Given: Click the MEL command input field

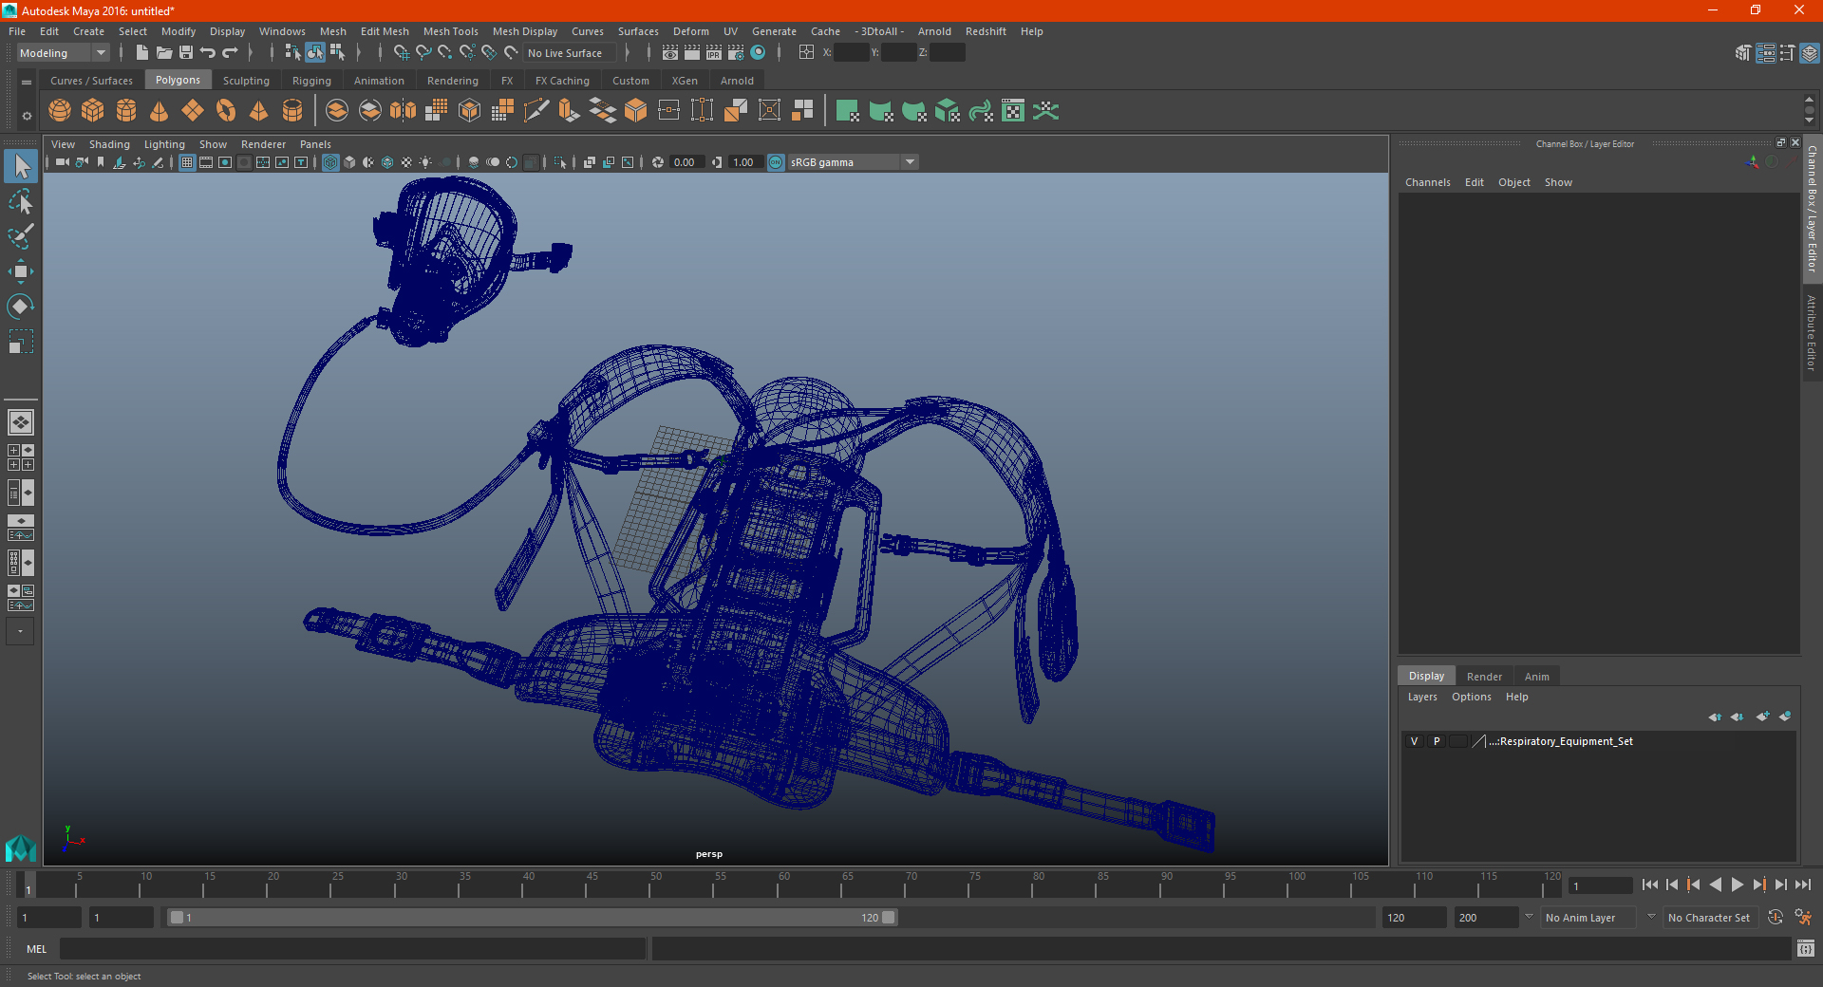Looking at the screenshot, I should 352,948.
